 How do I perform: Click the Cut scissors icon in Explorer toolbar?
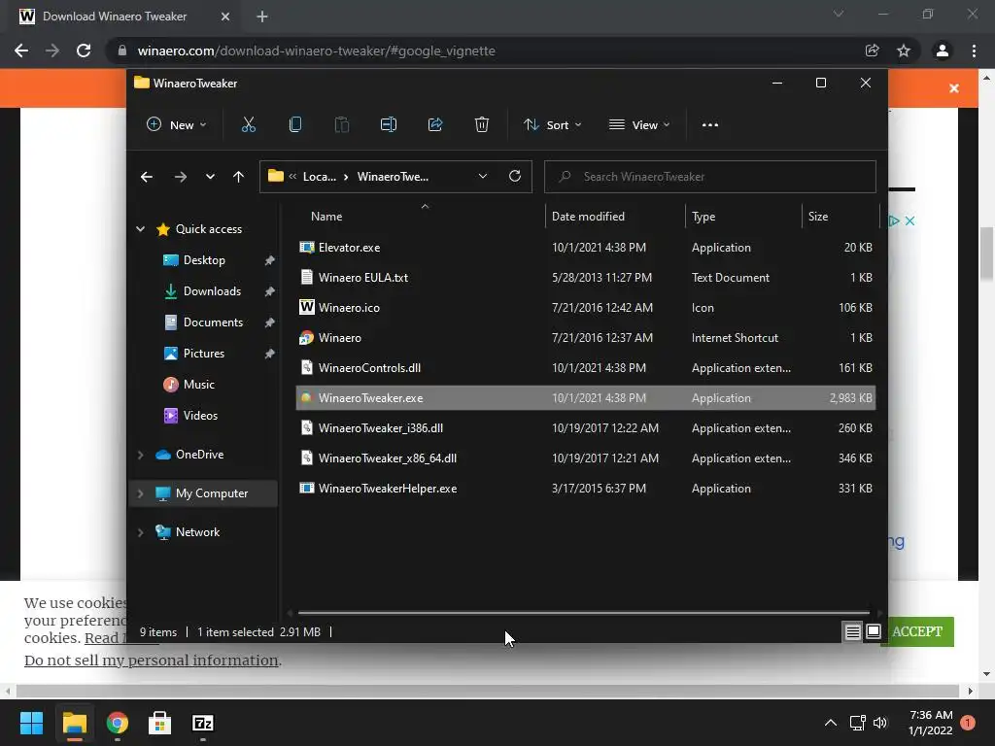pos(248,125)
